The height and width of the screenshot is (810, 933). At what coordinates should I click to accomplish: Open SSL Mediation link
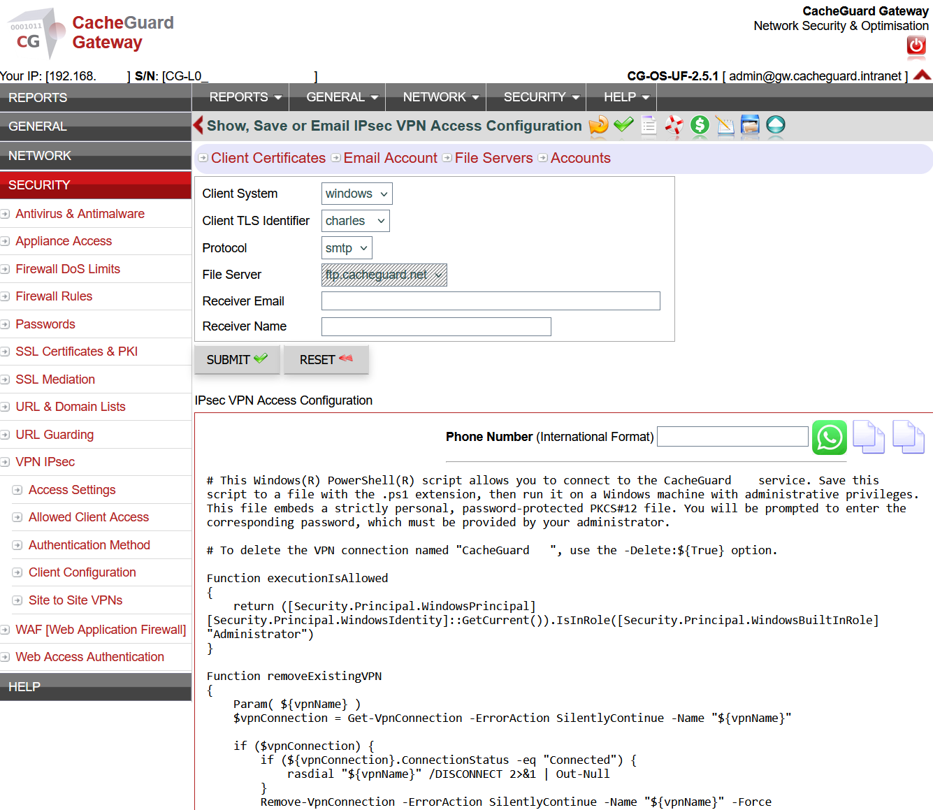coord(55,379)
